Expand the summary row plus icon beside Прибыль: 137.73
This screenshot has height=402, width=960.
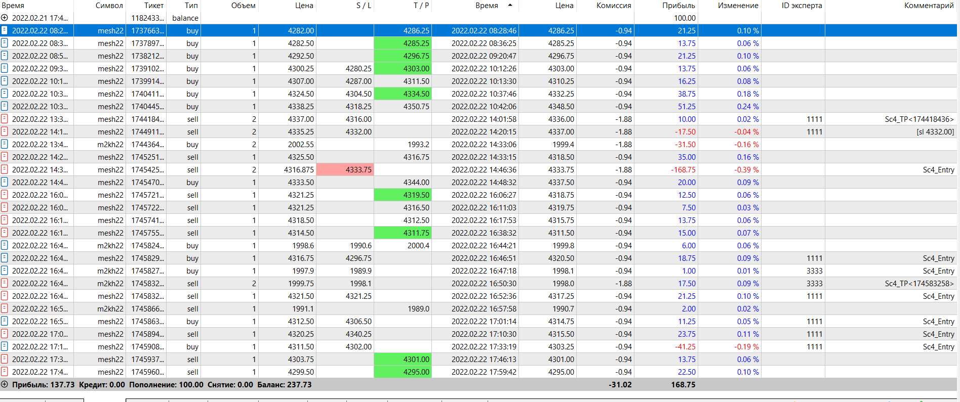coord(5,384)
